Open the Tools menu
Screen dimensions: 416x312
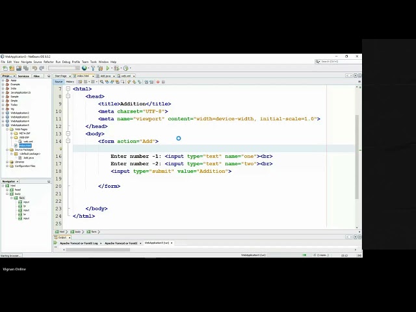point(94,62)
